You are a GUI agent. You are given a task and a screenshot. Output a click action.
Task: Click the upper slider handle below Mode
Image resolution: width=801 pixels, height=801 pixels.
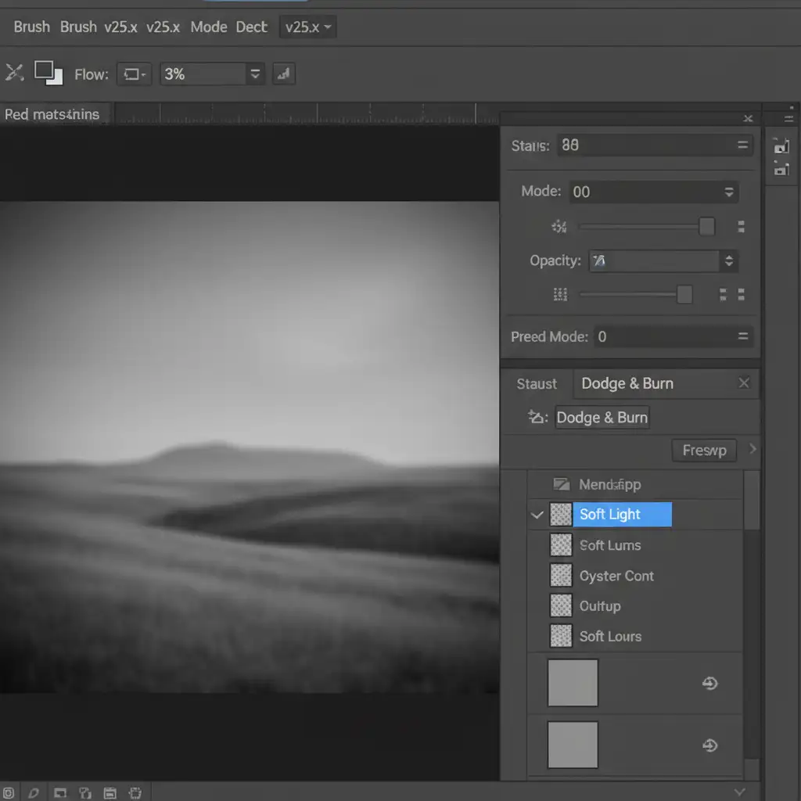706,227
